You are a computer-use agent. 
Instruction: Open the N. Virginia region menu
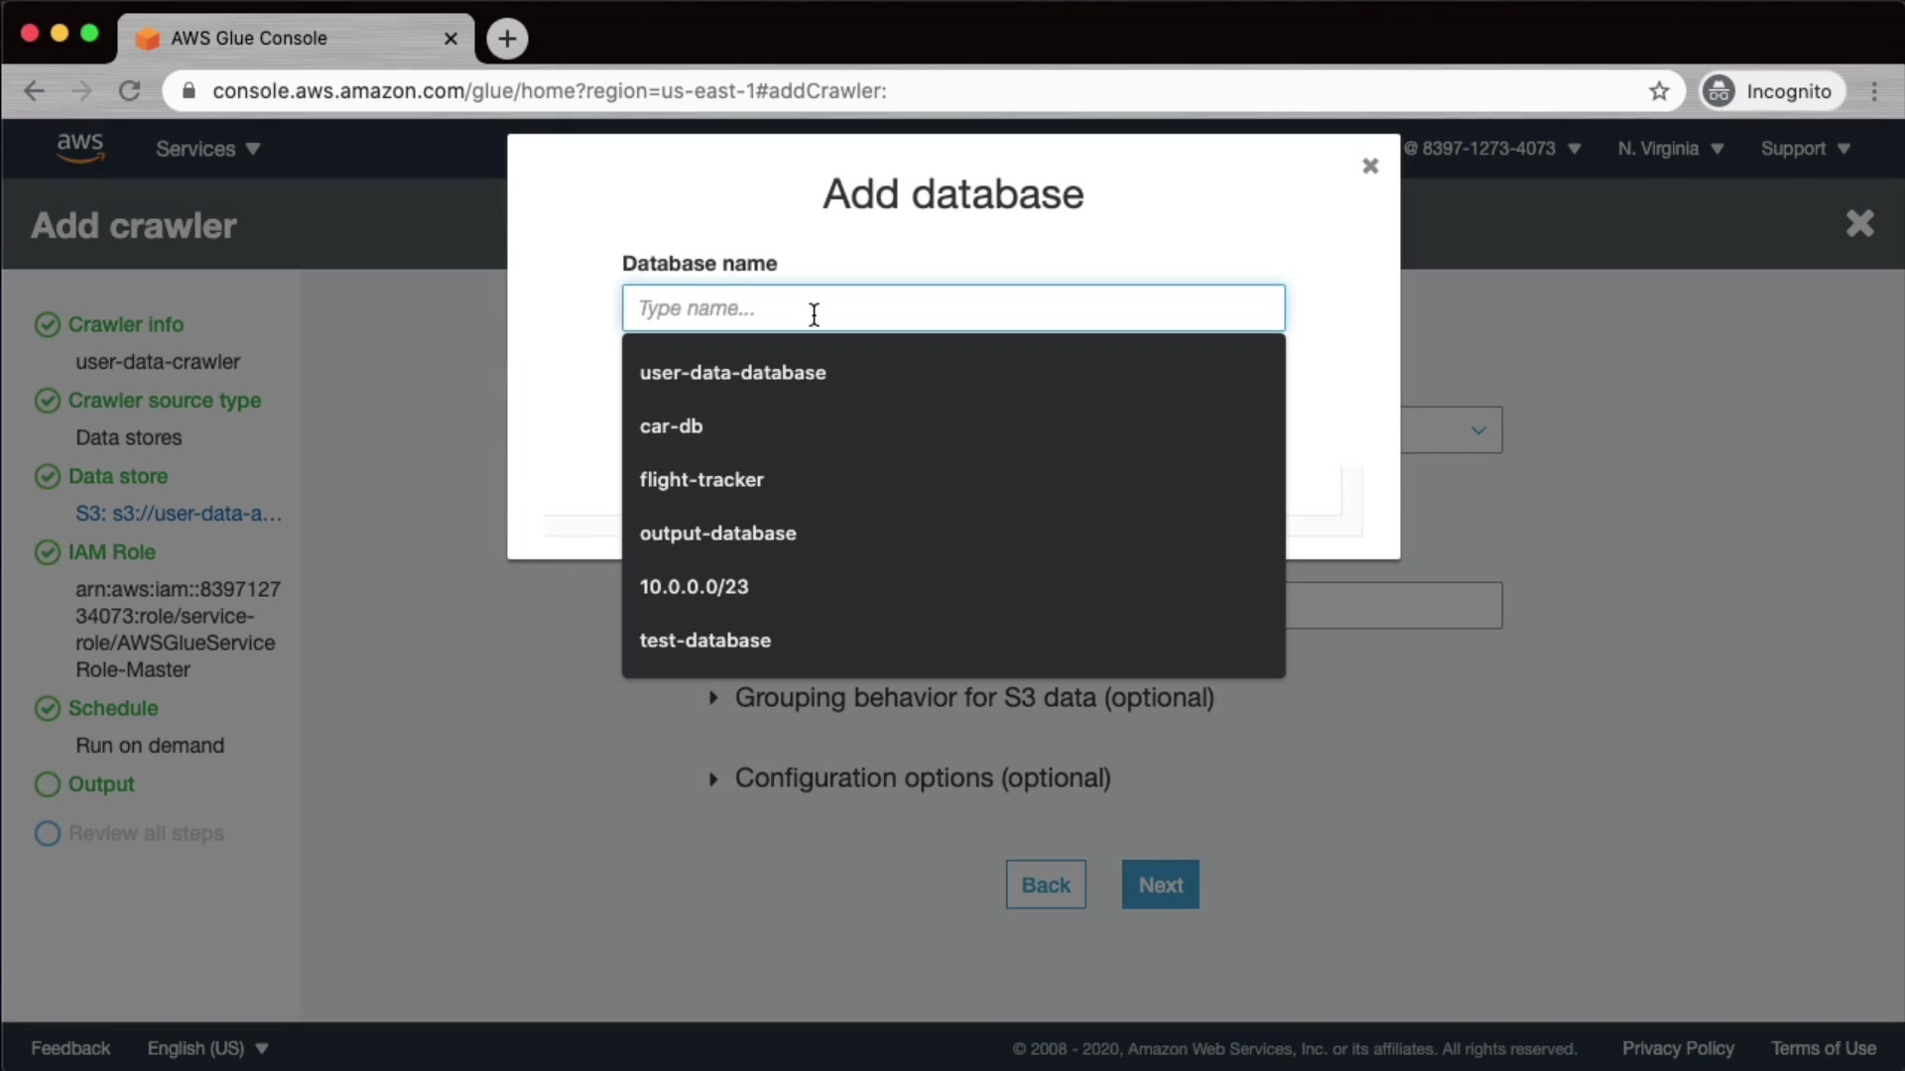click(1670, 149)
